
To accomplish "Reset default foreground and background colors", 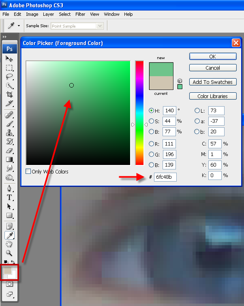I will tap(6, 262).
